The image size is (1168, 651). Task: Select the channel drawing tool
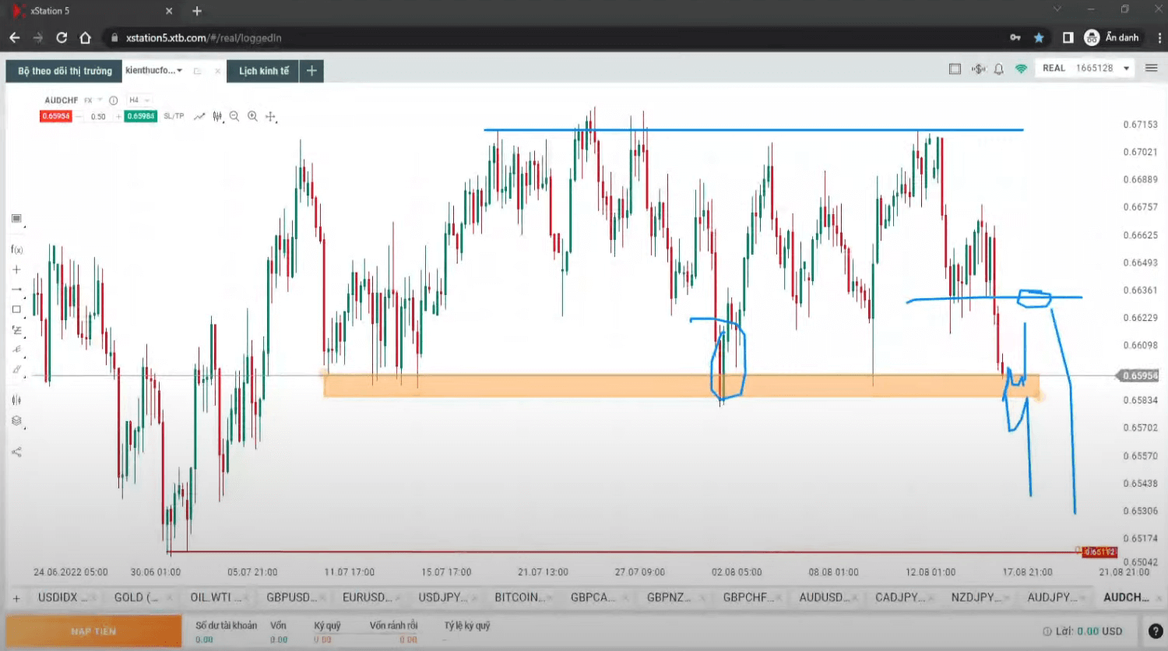tap(16, 370)
